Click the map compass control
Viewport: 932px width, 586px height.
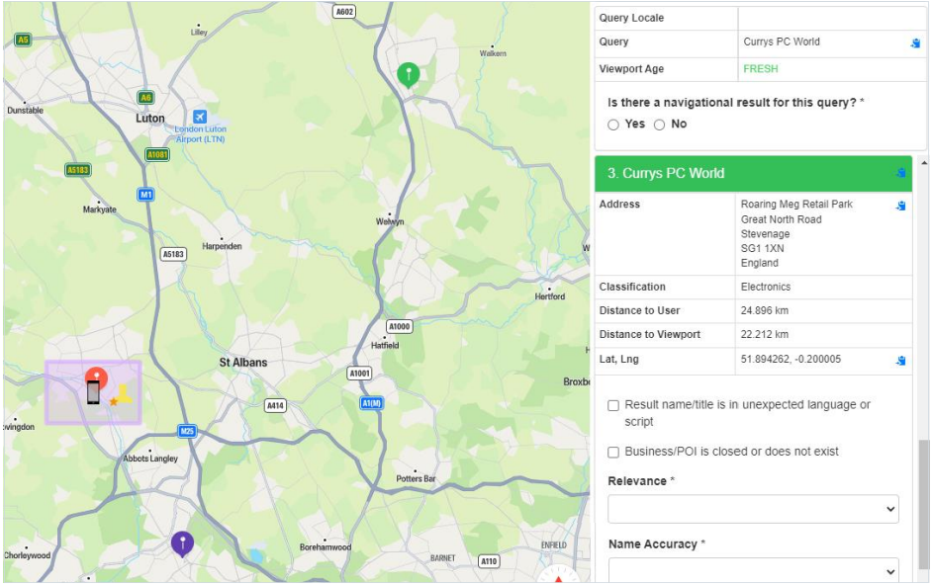(x=558, y=575)
